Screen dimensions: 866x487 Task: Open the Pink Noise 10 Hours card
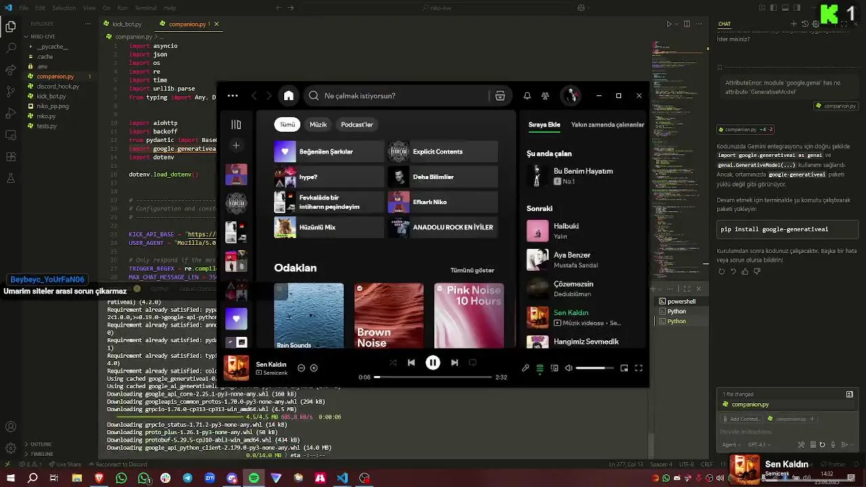[469, 316]
